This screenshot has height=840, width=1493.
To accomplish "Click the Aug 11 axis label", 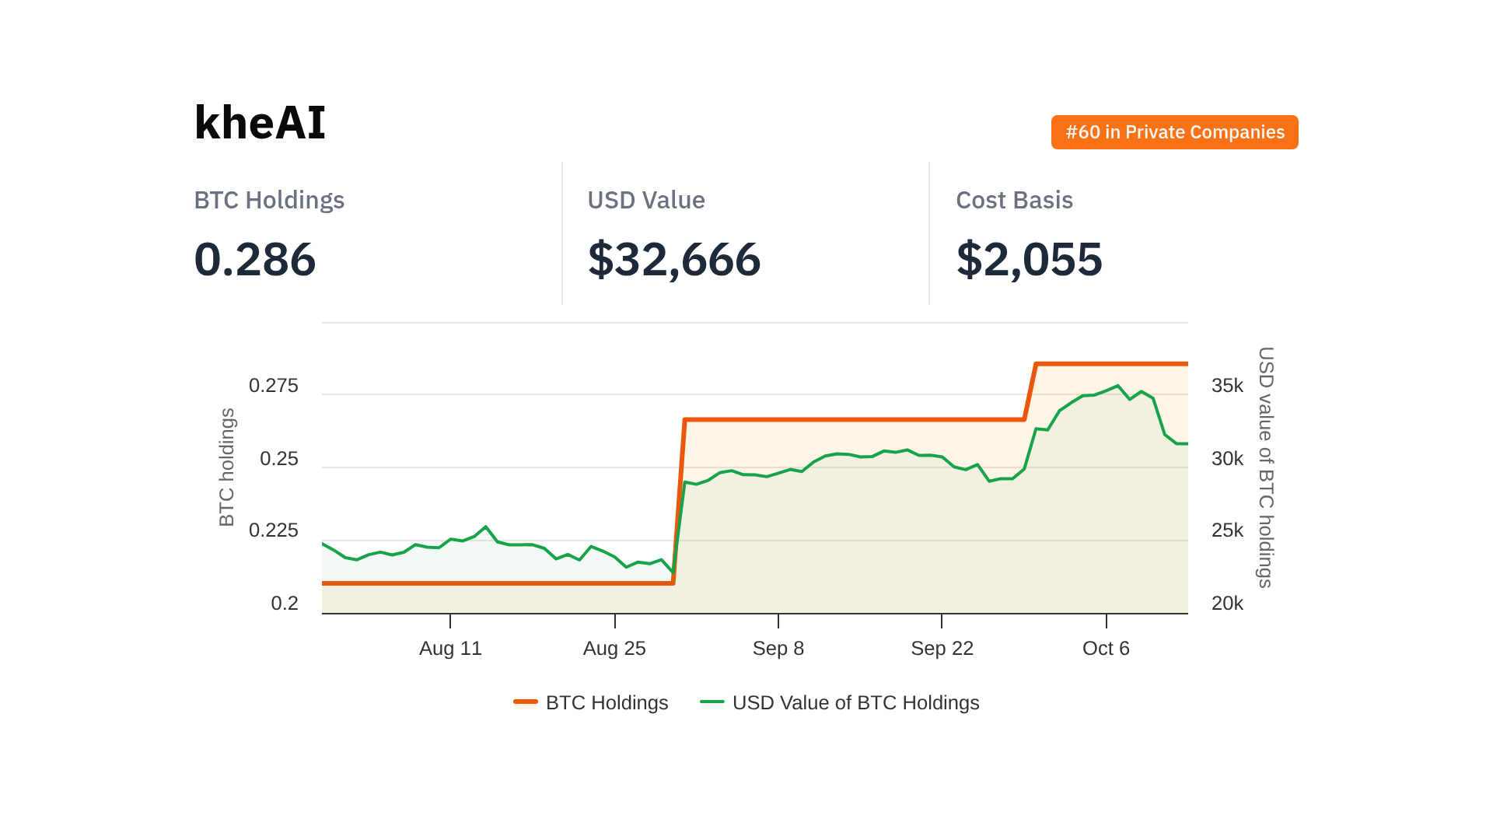I will tap(450, 648).
